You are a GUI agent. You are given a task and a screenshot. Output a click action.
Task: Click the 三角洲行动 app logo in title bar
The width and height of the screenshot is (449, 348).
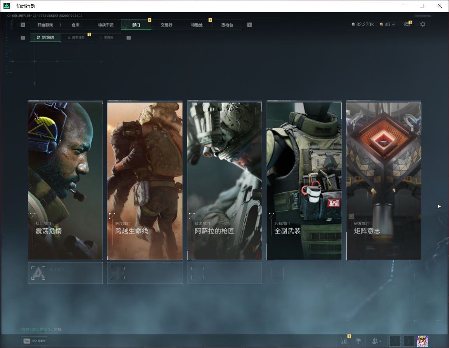click(6, 6)
